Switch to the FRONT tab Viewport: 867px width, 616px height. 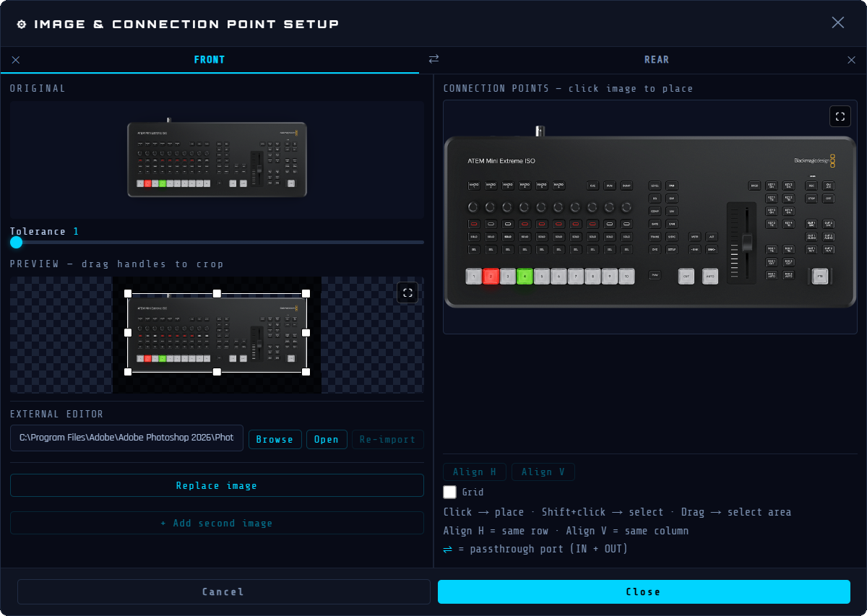[x=210, y=60]
